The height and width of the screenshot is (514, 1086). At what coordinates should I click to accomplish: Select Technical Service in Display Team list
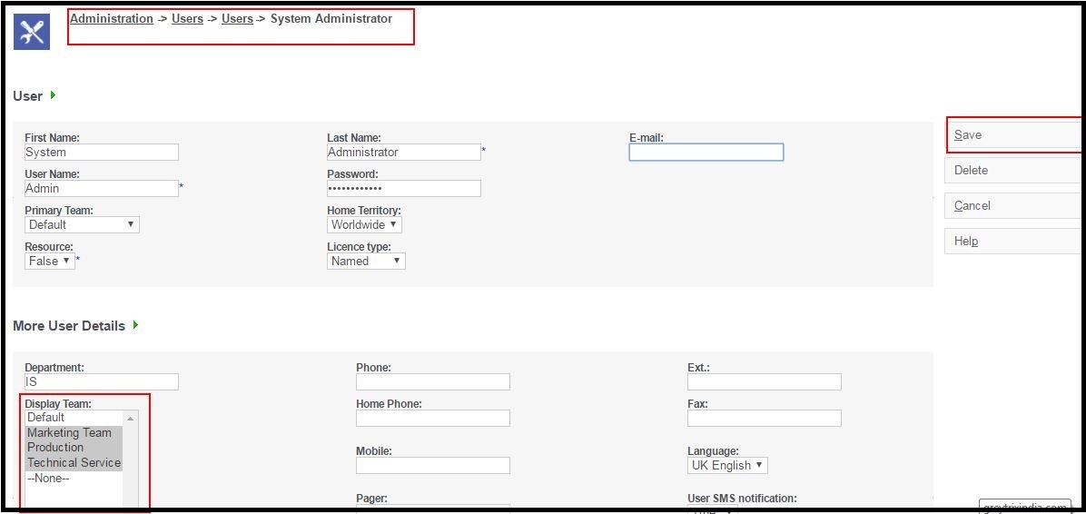pos(74,462)
